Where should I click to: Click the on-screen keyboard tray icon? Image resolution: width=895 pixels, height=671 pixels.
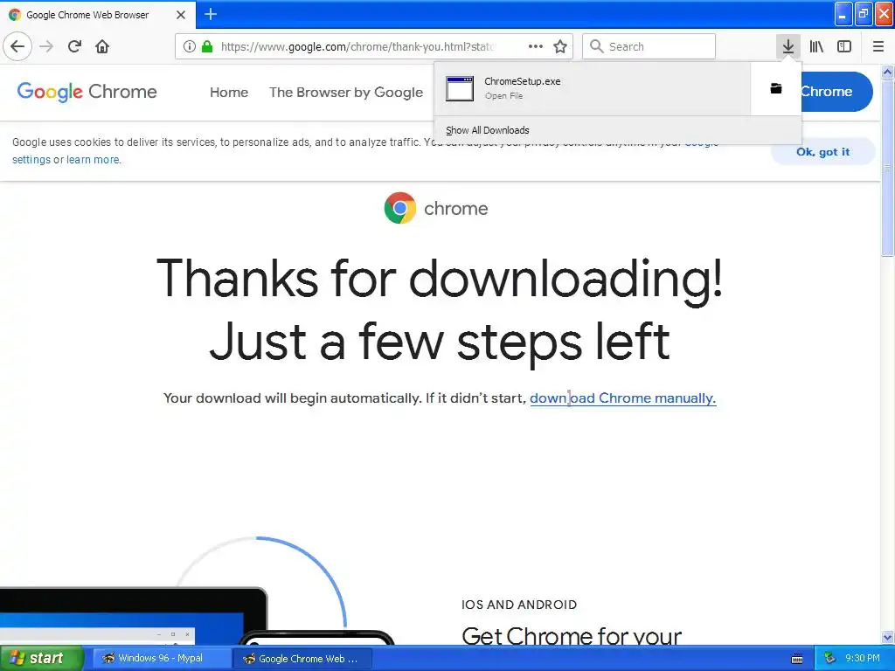pyautogui.click(x=797, y=659)
